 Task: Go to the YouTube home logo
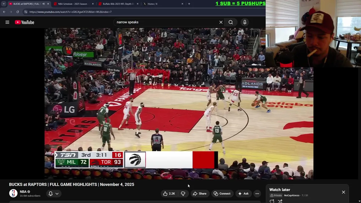pos(25,22)
